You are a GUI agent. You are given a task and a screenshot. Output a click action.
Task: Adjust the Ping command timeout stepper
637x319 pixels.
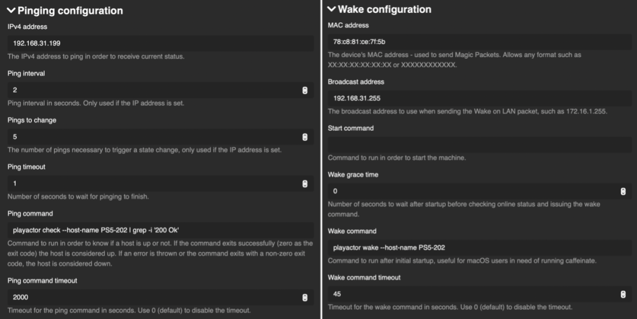coord(304,297)
